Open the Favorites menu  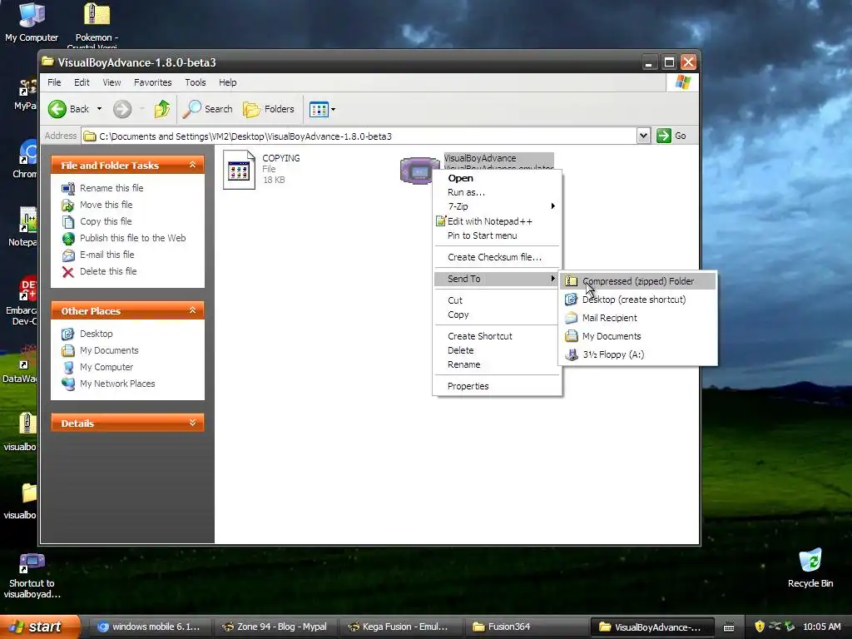(x=153, y=82)
